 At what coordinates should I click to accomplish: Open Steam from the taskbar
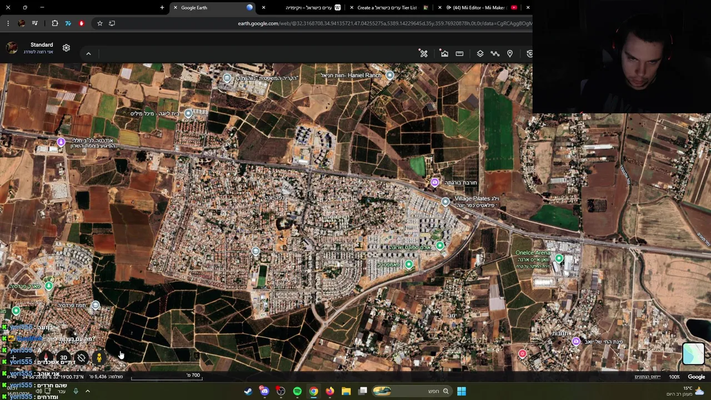click(x=248, y=391)
